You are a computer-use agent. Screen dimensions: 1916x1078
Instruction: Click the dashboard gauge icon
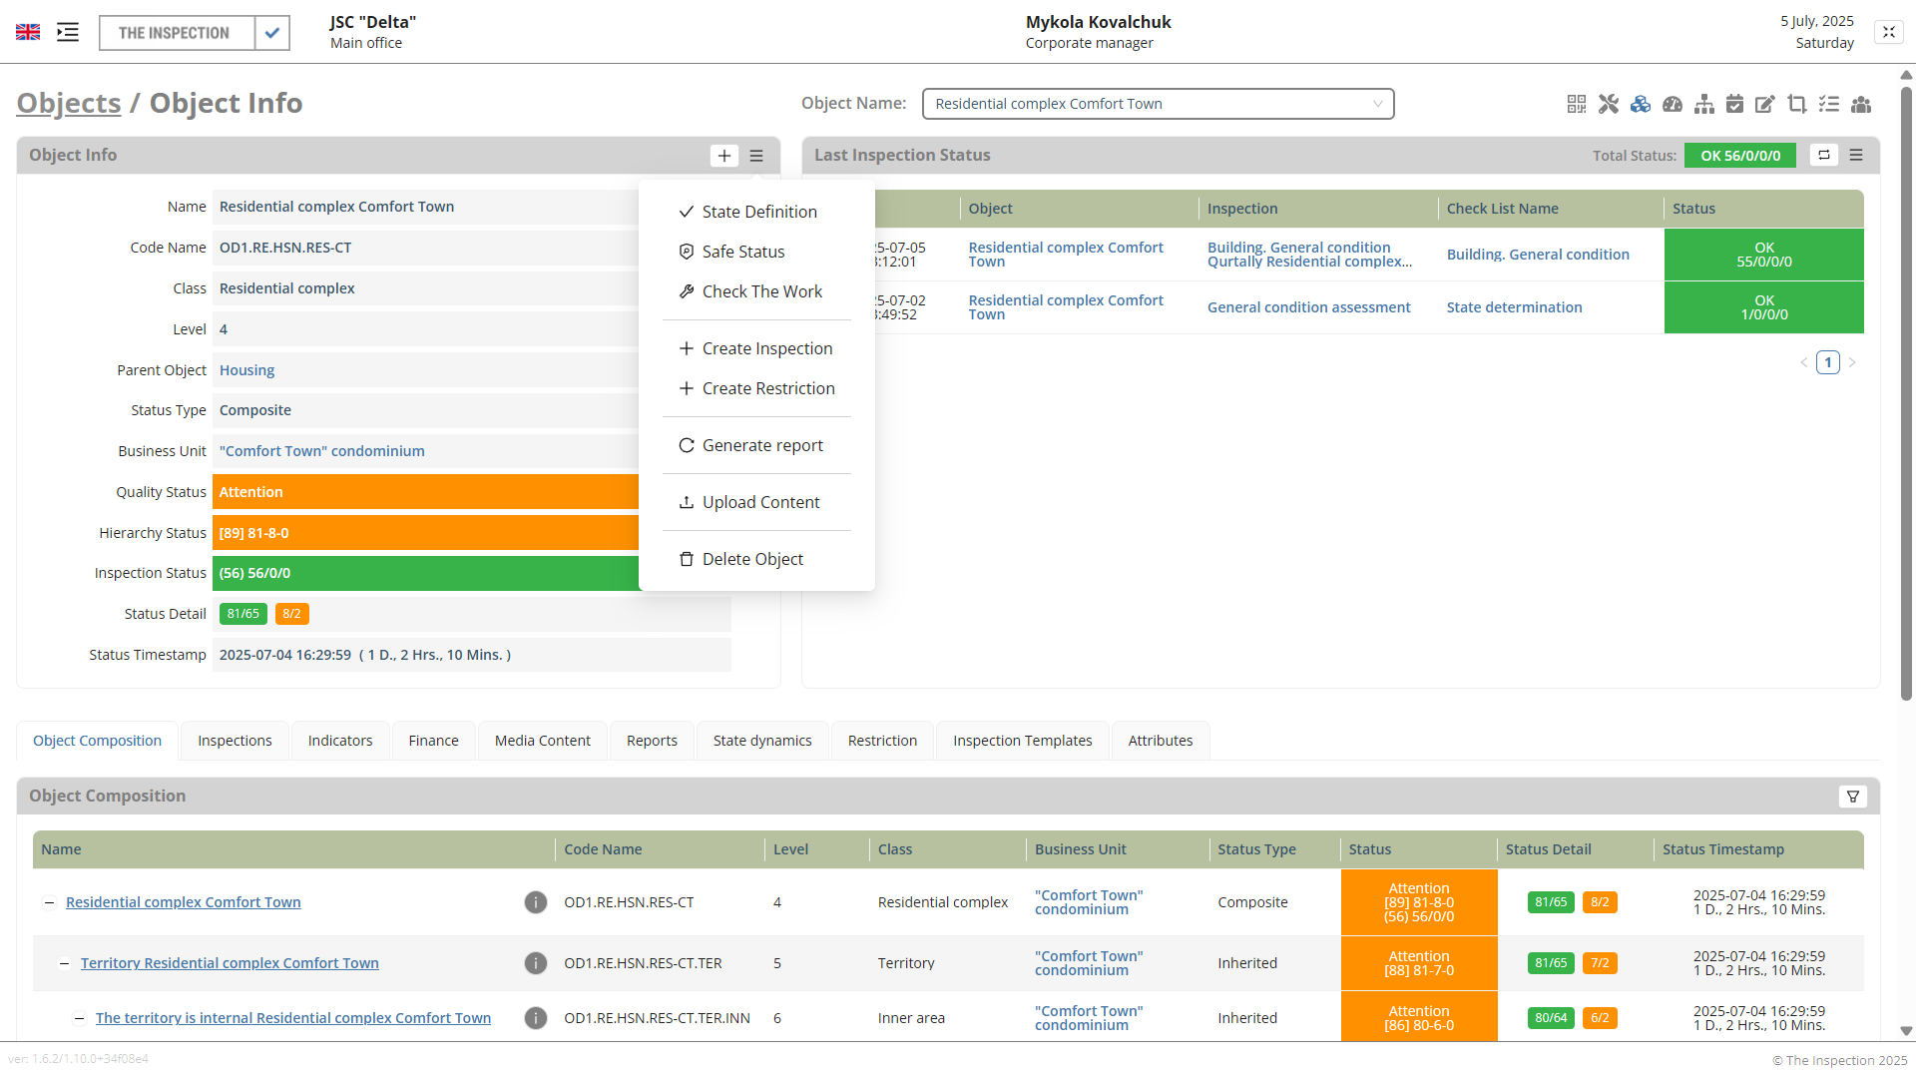(1673, 104)
